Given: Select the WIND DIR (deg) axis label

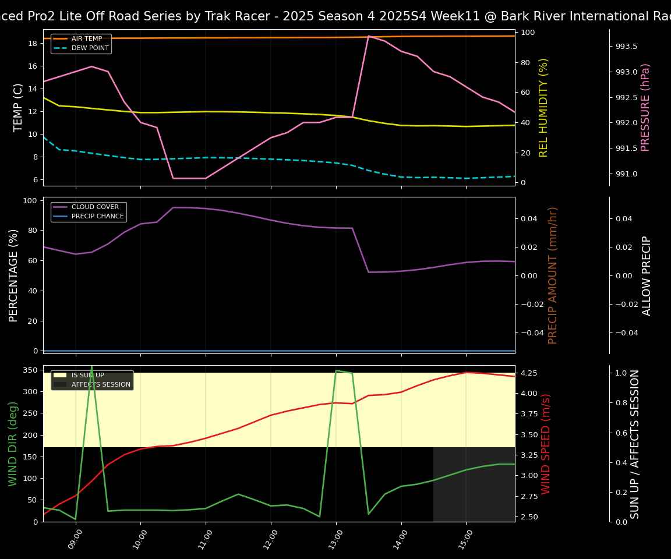Looking at the screenshot, I should 13,444.
